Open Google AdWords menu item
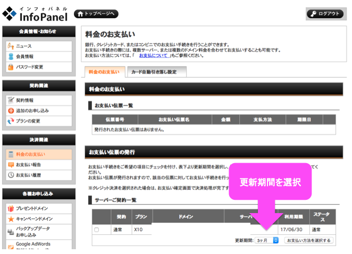Viewport: 352px width, 254px height. click(x=39, y=244)
